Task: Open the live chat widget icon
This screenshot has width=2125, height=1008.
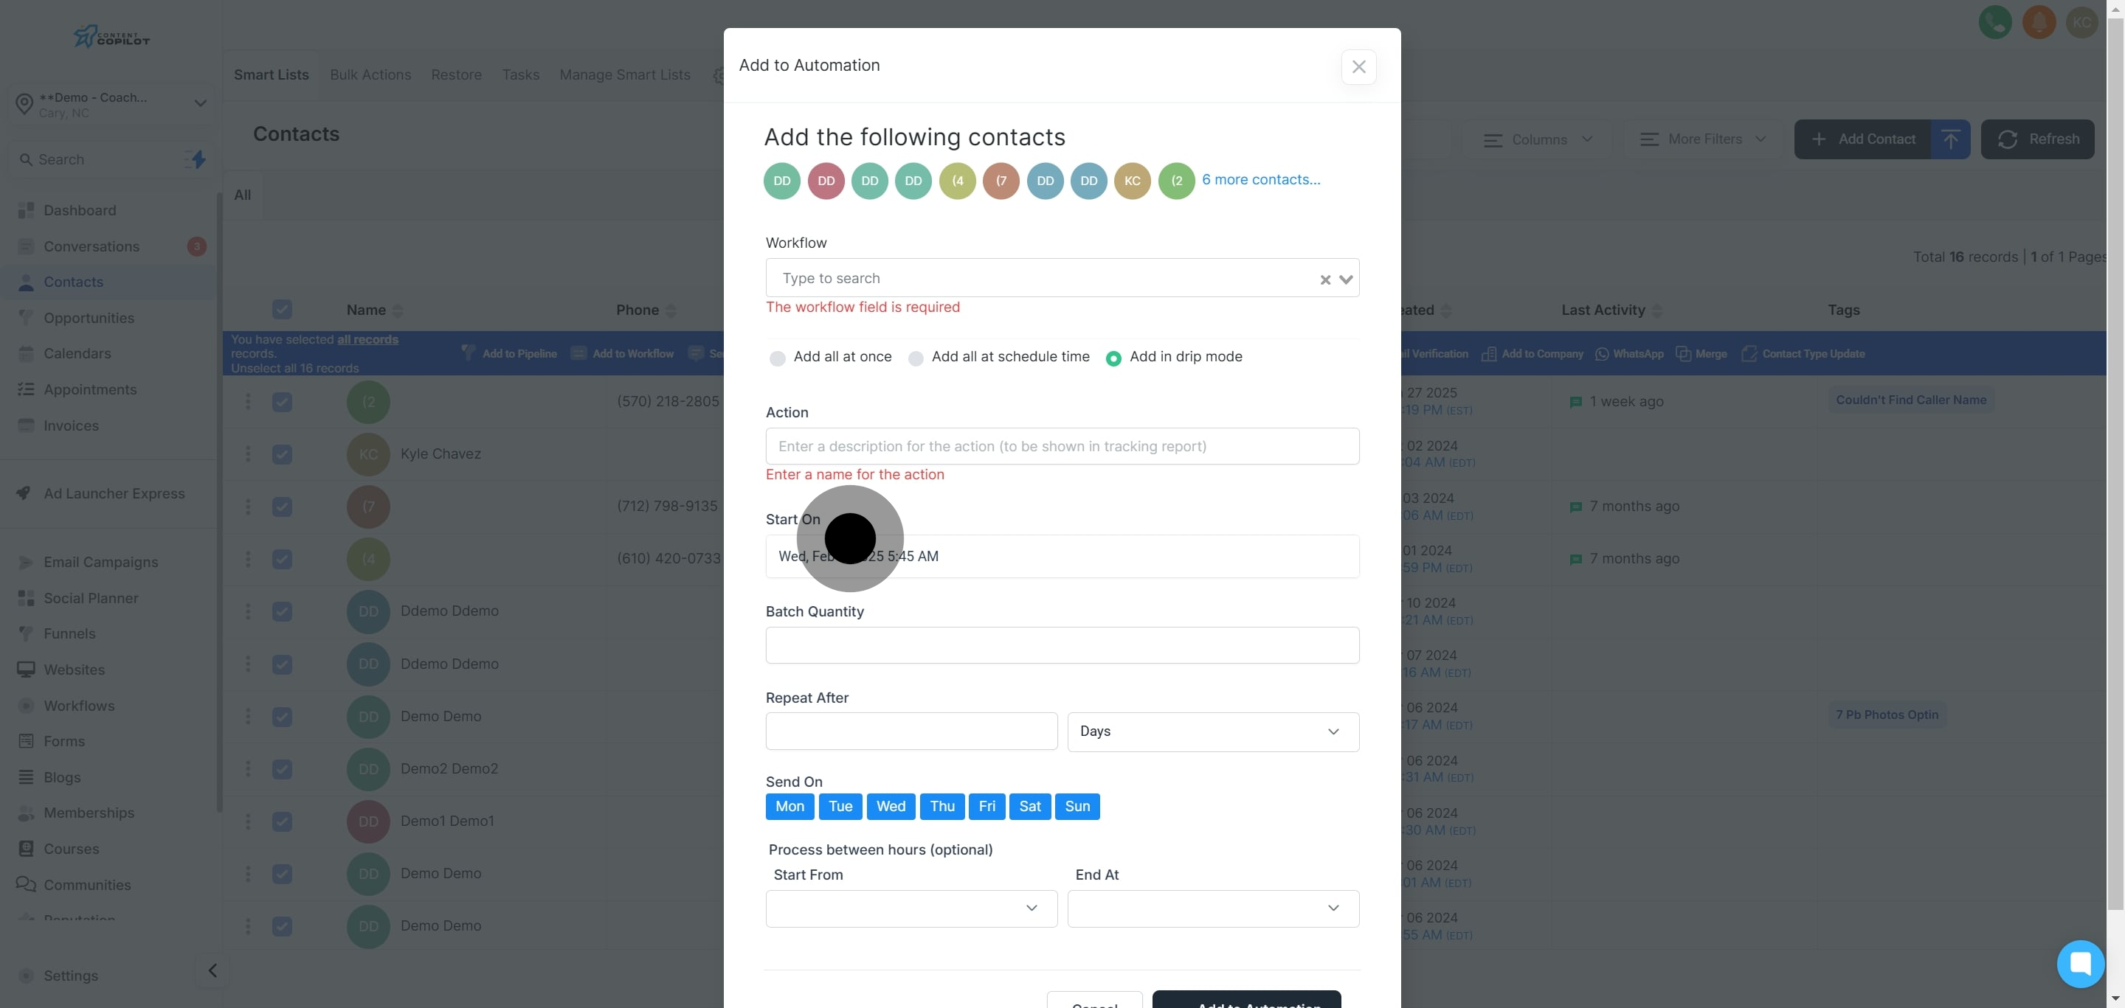Action: 2080,963
